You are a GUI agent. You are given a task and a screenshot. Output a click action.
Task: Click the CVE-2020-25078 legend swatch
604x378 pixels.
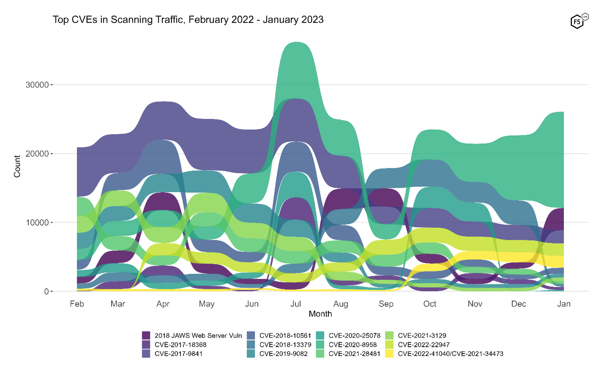pyautogui.click(x=320, y=335)
